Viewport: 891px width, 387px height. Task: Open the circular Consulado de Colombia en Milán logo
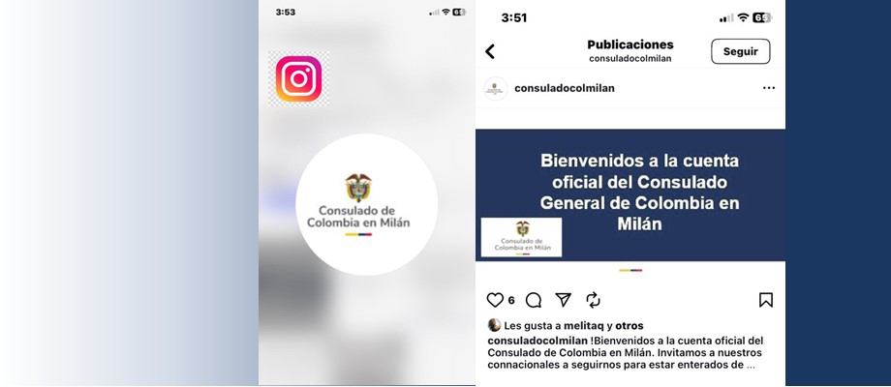366,204
